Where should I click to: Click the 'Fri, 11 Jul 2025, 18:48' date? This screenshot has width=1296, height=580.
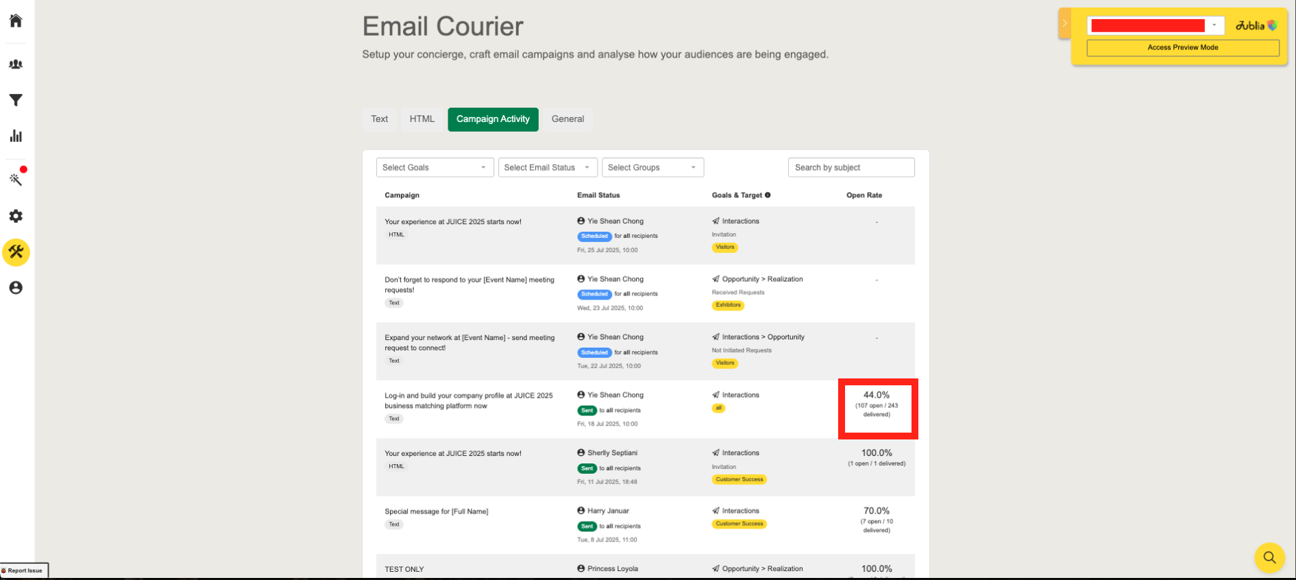click(x=607, y=482)
